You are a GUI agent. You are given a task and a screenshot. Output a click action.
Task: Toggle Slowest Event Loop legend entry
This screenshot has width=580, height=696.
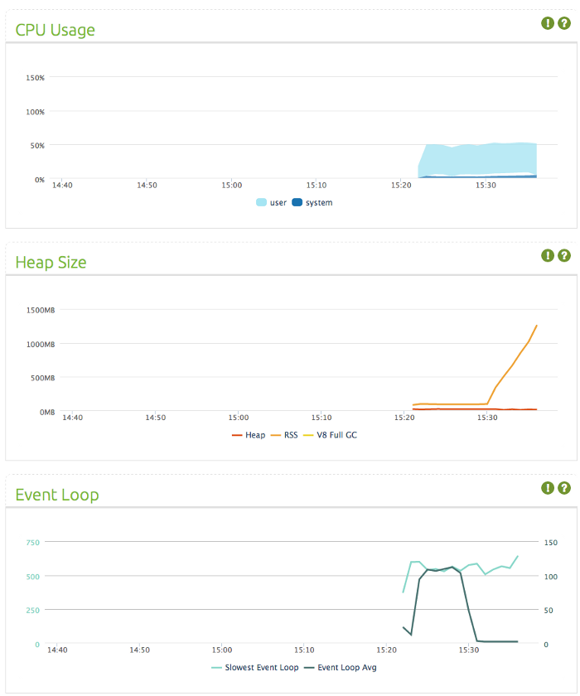[254, 667]
